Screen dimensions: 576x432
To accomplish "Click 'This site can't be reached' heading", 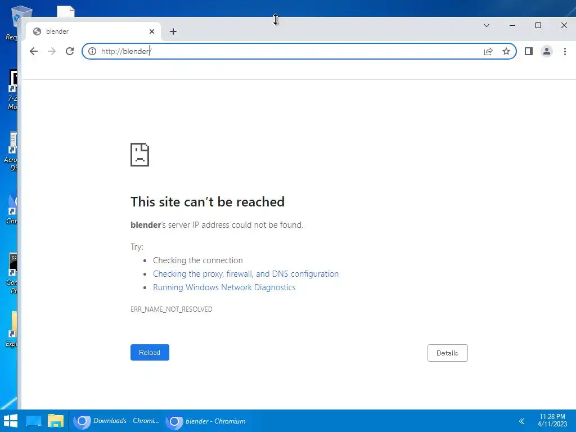I will point(208,202).
